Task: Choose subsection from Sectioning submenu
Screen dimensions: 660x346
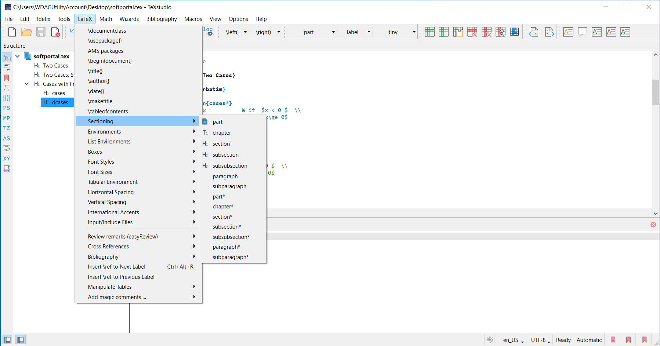Action: tap(225, 155)
